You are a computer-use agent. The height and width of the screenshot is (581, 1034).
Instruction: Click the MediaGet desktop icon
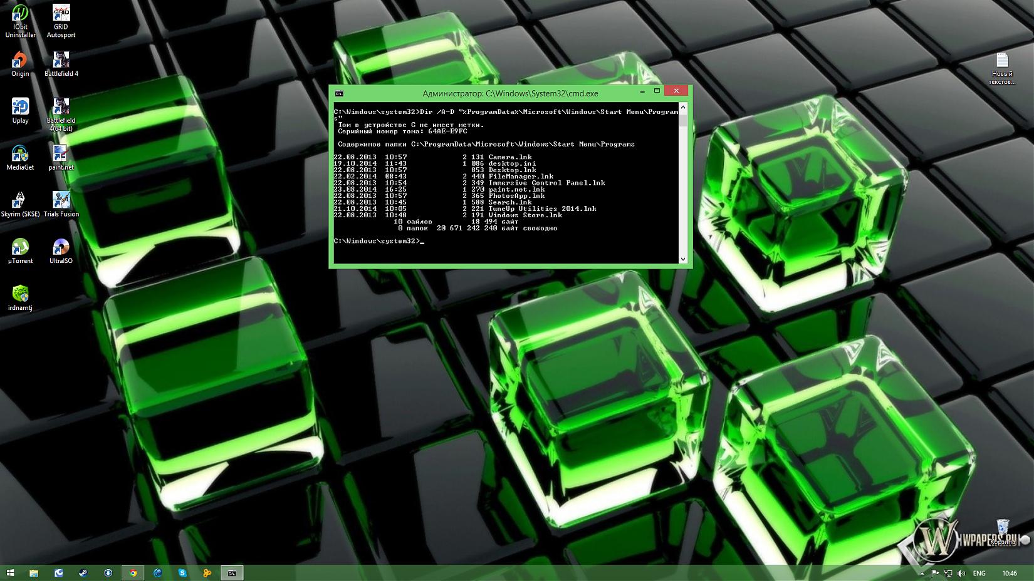point(20,158)
